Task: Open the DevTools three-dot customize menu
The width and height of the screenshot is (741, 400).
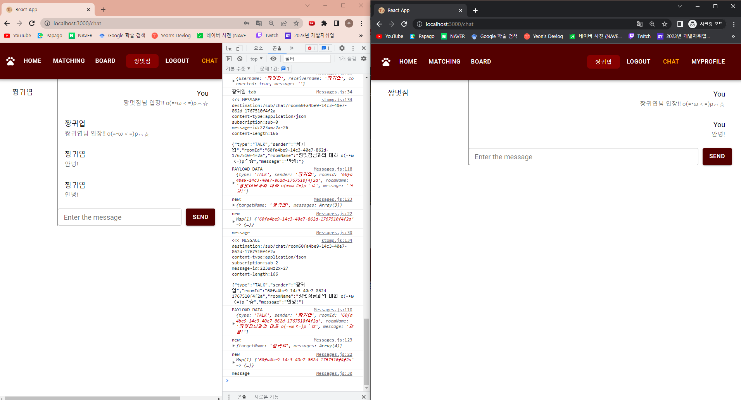Action: [x=353, y=48]
